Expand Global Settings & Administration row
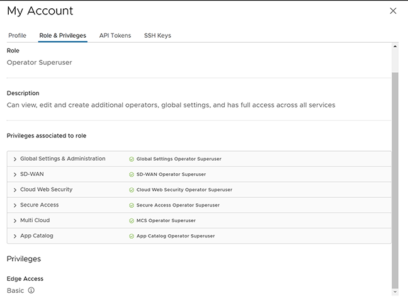The width and height of the screenshot is (408, 301). (x=14, y=159)
